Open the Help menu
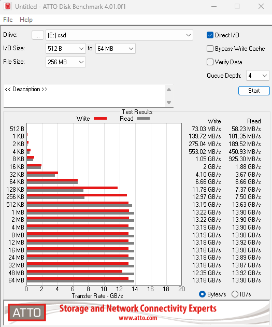 (26, 20)
